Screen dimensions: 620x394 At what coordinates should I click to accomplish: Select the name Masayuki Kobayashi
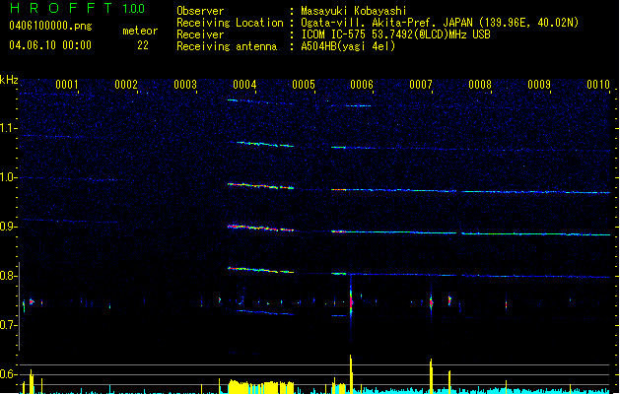(354, 11)
